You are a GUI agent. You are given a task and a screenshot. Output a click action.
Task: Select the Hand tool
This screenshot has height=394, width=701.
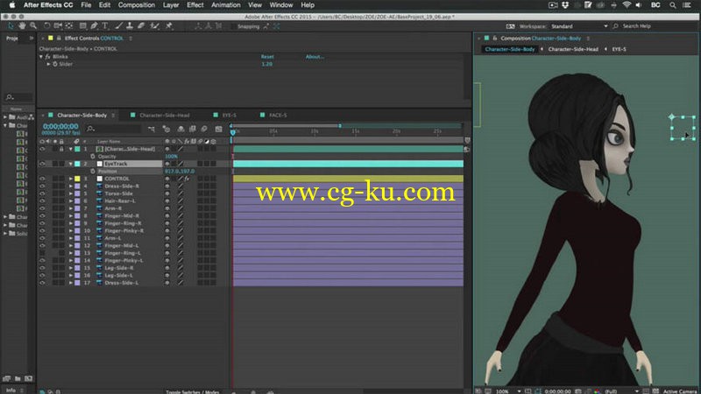(22, 26)
